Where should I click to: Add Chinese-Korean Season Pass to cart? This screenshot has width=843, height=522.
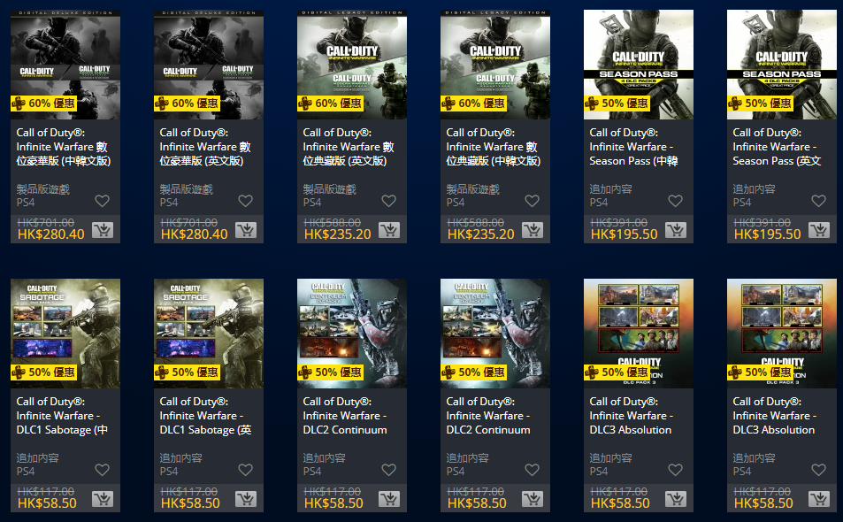coord(675,230)
